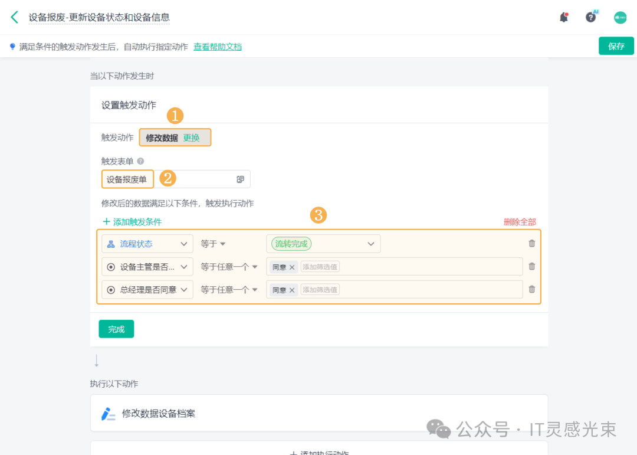
Task: Open the notification bell
Action: (564, 17)
